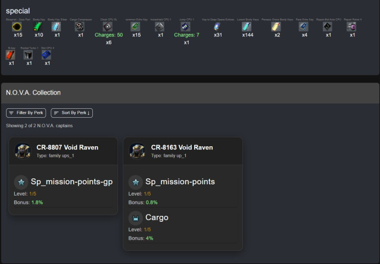
Task: Select the Cargo Compressor item
Action: pyautogui.click(x=81, y=26)
